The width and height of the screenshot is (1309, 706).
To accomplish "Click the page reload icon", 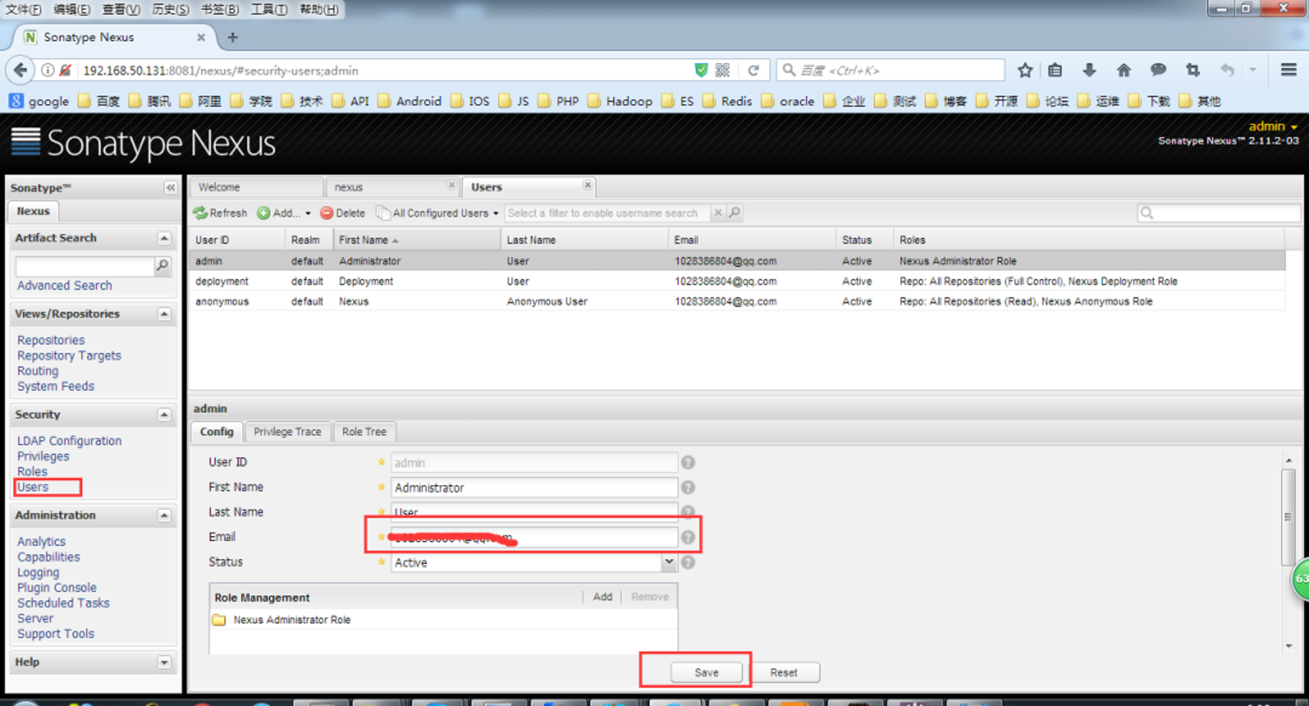I will click(753, 70).
